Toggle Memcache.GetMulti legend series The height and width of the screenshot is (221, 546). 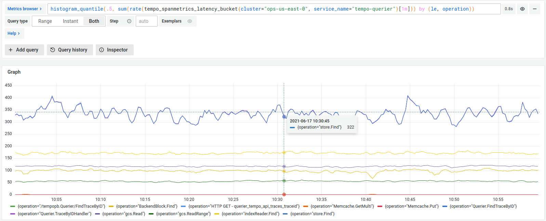342,206
